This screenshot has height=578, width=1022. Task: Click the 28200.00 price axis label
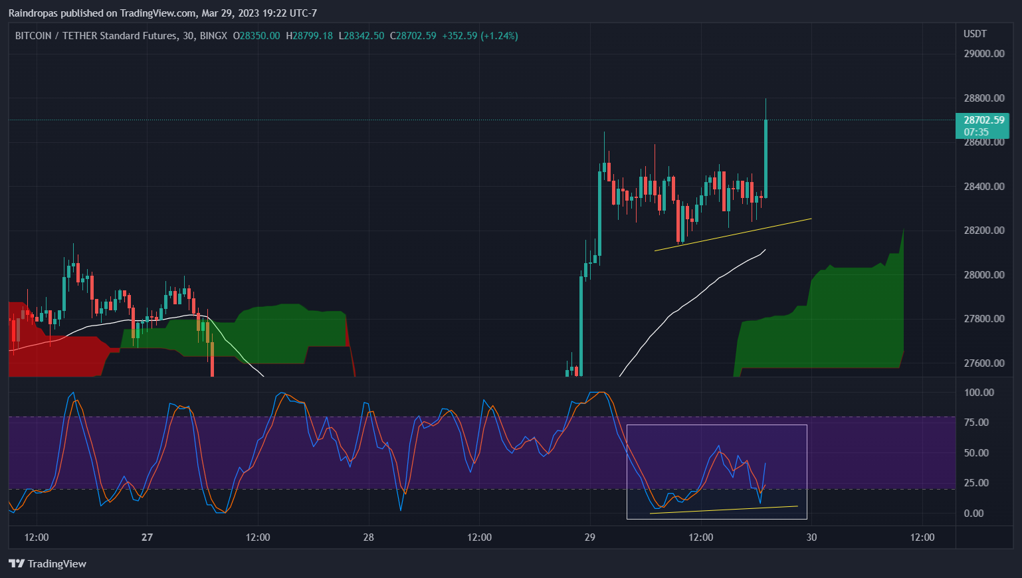pyautogui.click(x=984, y=230)
